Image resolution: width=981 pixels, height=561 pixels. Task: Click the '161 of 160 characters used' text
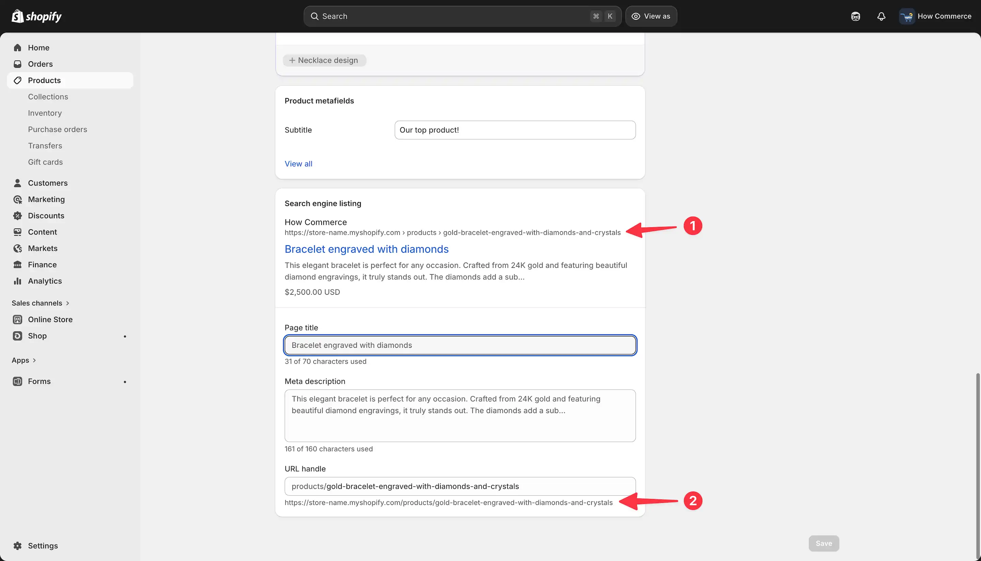[329, 449]
